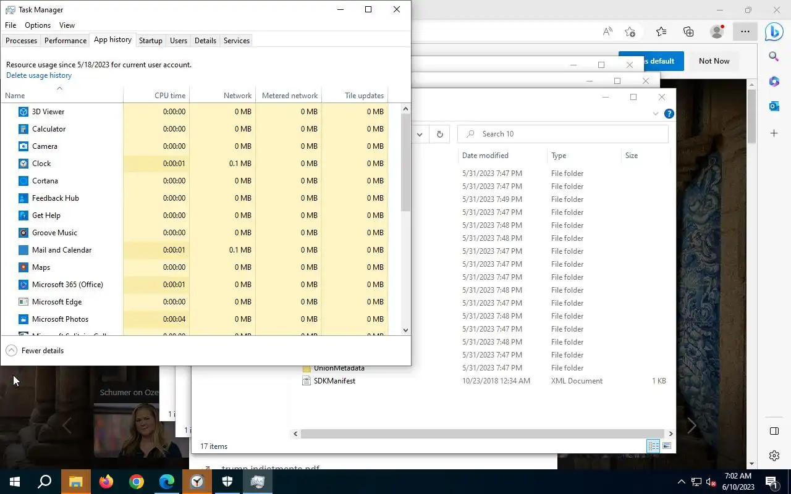Click the Clock app icon in list
The width and height of the screenshot is (791, 494).
coord(23,164)
